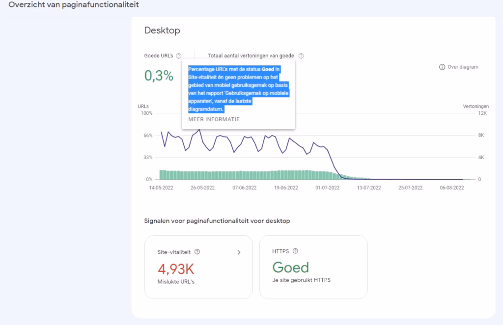Click the HTTPS Goed status card

click(313, 267)
